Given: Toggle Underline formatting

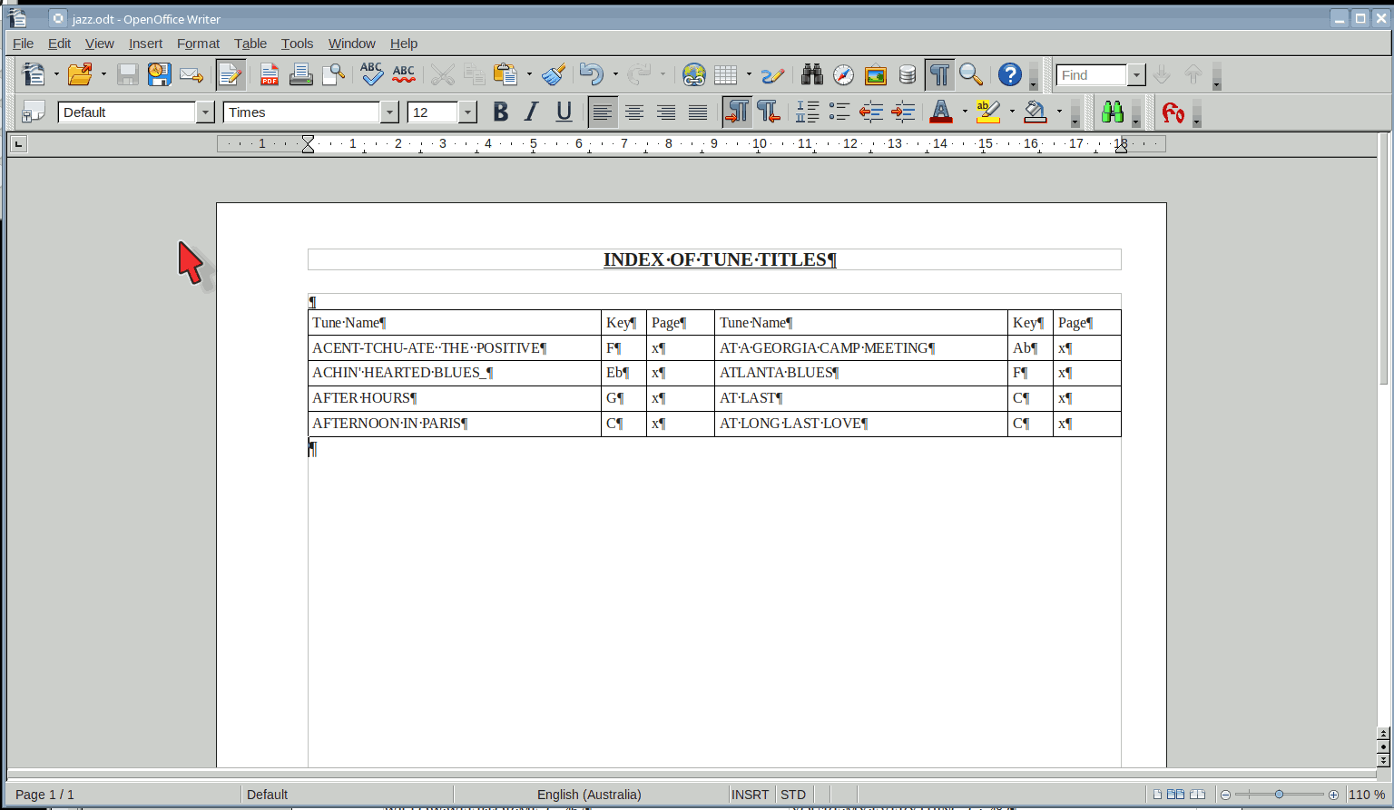Looking at the screenshot, I should coord(564,112).
